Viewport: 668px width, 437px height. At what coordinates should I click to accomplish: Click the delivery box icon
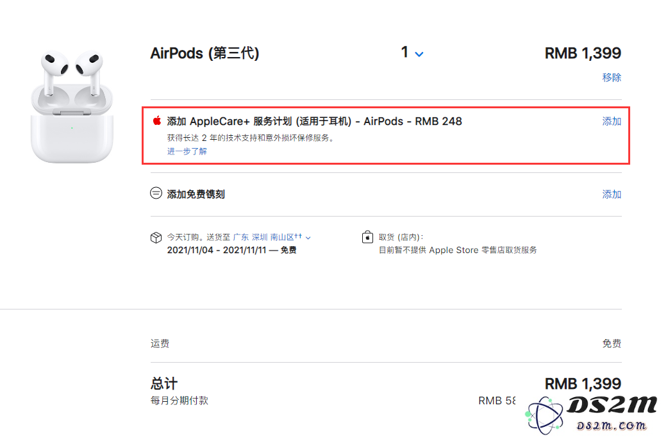coord(156,237)
